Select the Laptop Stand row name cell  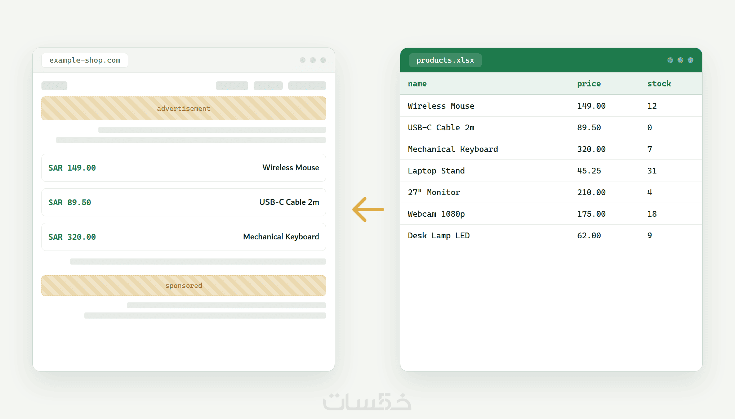tap(436, 171)
